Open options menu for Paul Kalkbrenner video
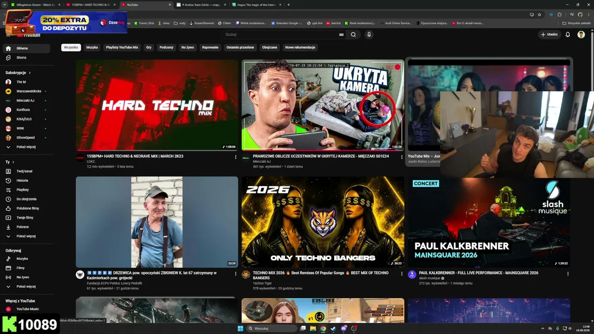The image size is (594, 334). (568, 274)
